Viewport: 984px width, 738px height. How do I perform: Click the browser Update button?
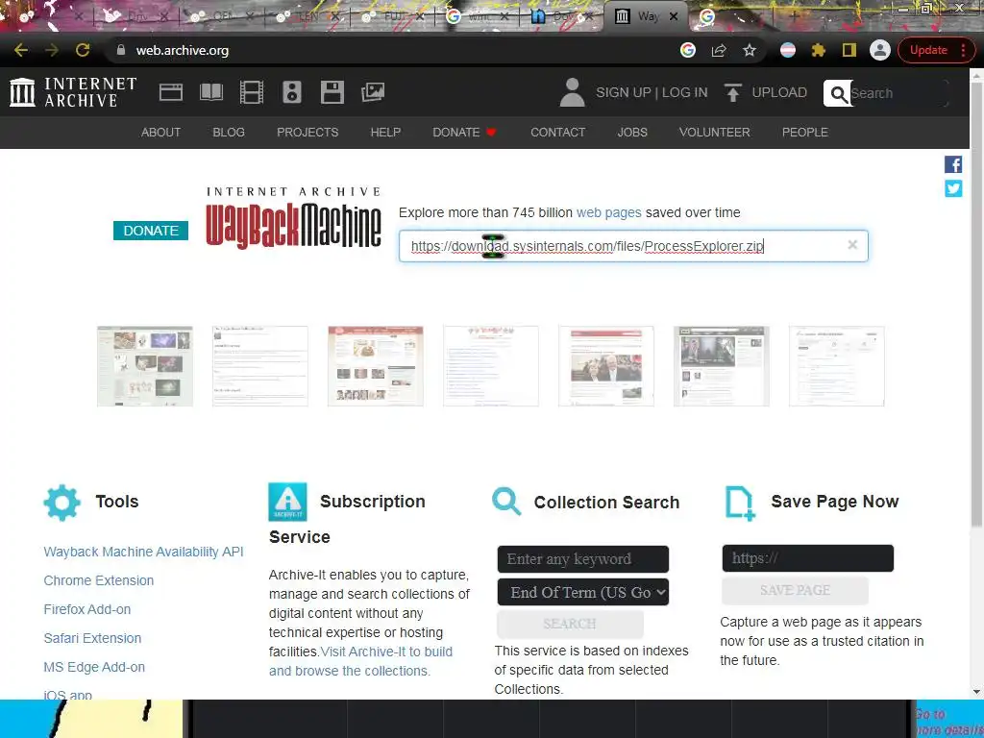pyautogui.click(x=936, y=50)
